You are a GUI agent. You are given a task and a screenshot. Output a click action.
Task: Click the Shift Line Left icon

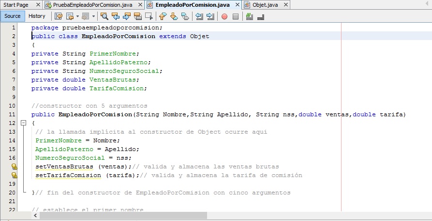click(x=199, y=16)
